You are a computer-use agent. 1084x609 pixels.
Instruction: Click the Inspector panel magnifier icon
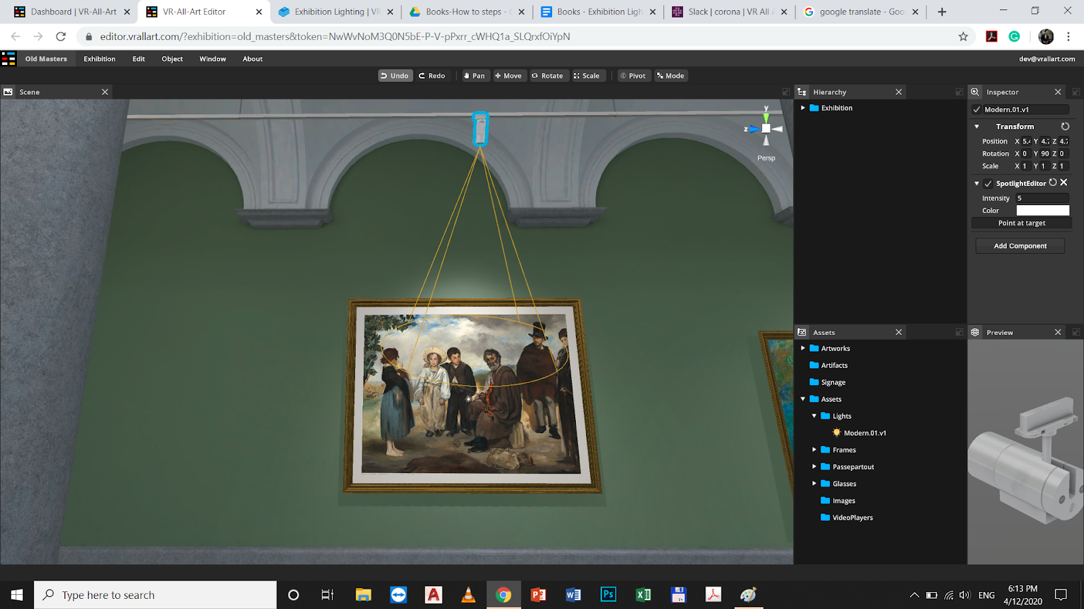tap(975, 92)
